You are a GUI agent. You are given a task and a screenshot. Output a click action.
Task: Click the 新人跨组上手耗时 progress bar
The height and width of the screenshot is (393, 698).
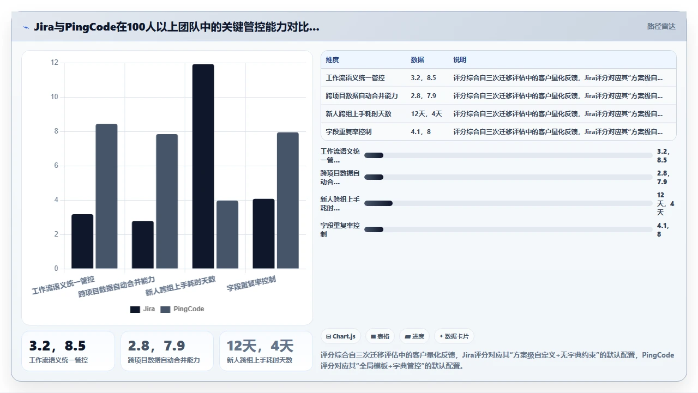[x=508, y=203]
